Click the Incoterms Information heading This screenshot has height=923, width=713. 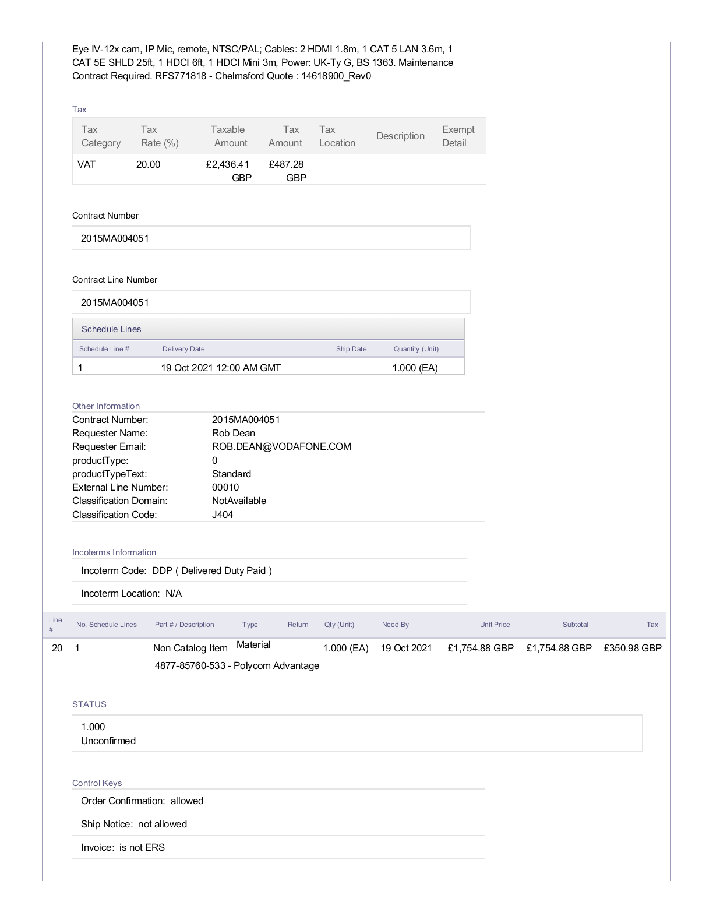click(114, 552)
